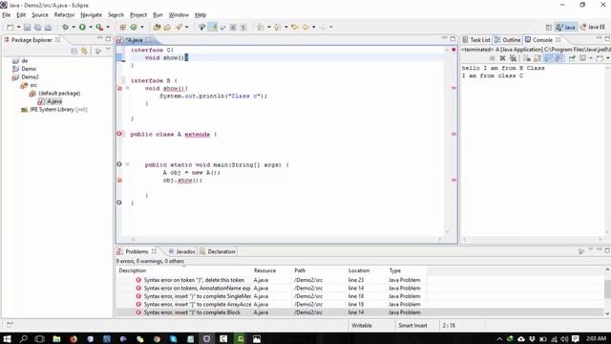Switch to the Javadoc tab
Viewport: 611px width, 344px height.
[x=182, y=251]
